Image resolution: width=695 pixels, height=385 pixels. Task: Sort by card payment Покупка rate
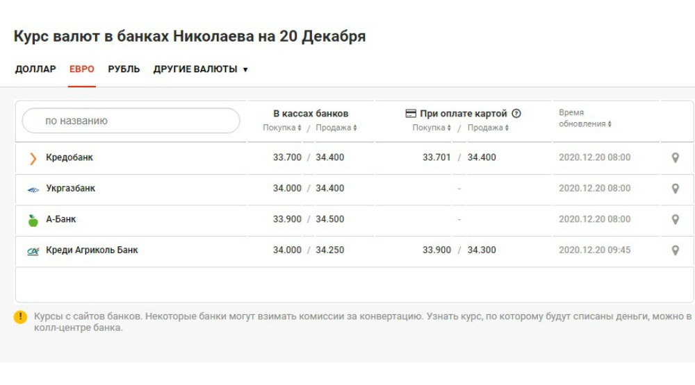click(432, 128)
